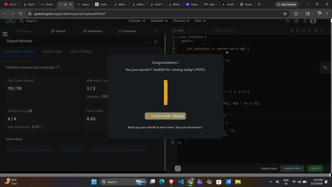Open a new browser tab
332x187 pixels.
pyautogui.click(x=259, y=4)
